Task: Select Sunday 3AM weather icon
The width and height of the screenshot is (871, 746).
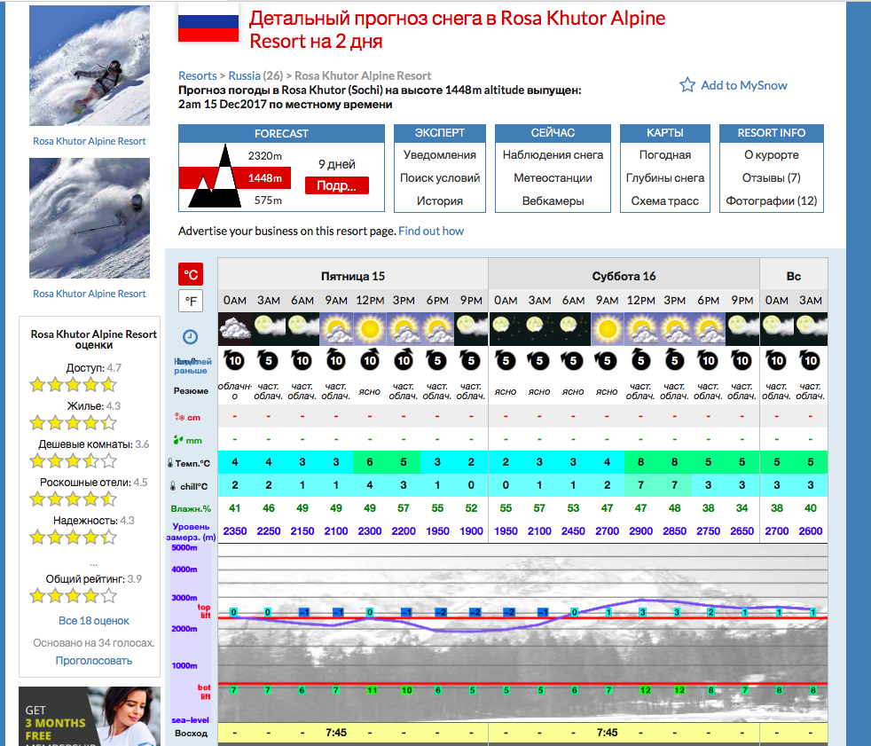Action: click(811, 328)
